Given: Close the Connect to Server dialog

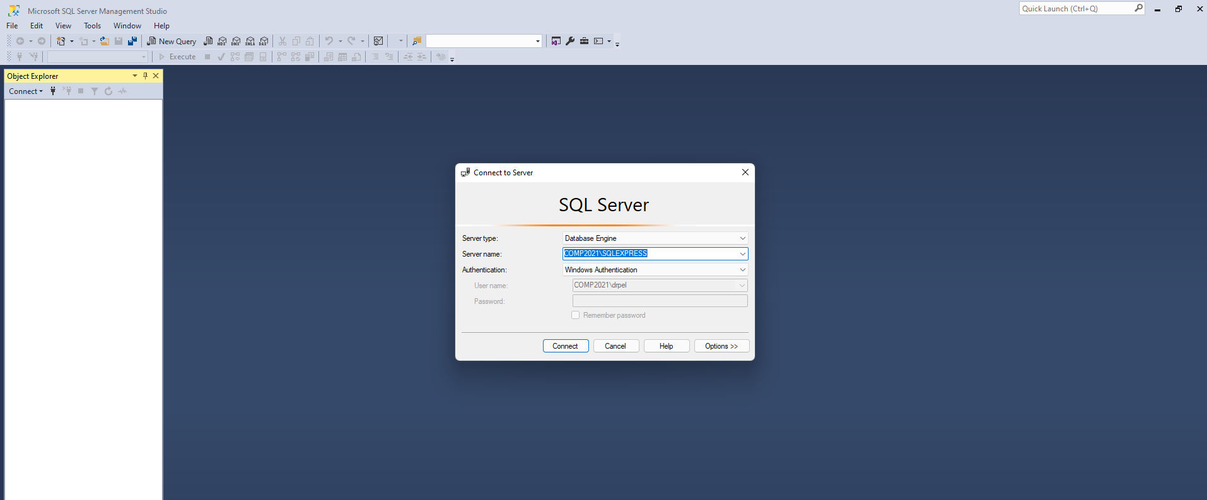Looking at the screenshot, I should [745, 172].
